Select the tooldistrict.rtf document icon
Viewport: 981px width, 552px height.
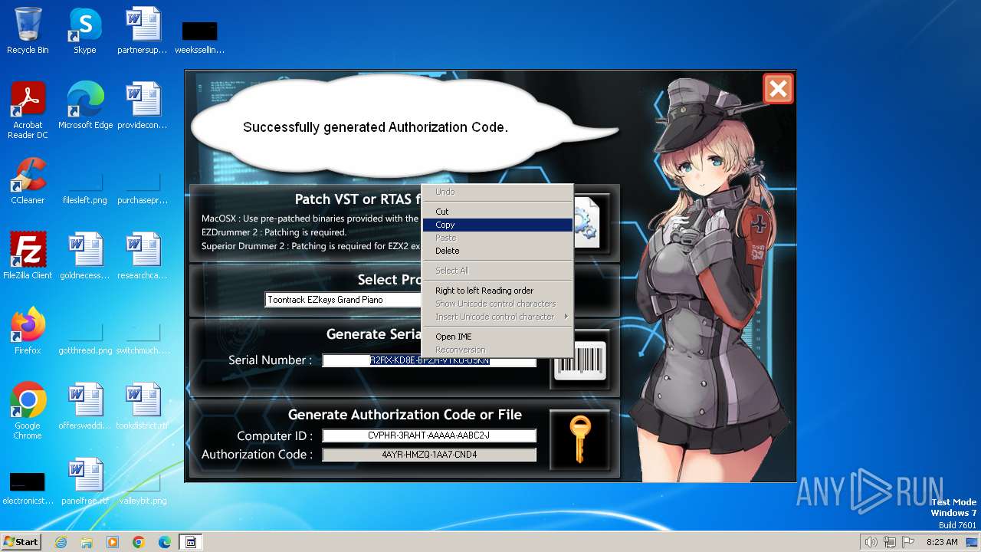click(x=143, y=406)
